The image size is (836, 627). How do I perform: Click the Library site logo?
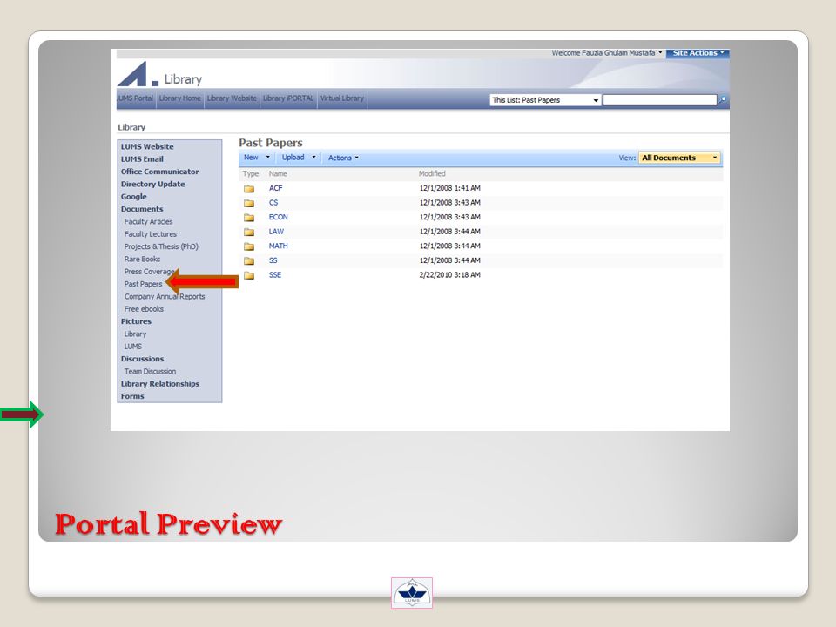coord(138,74)
